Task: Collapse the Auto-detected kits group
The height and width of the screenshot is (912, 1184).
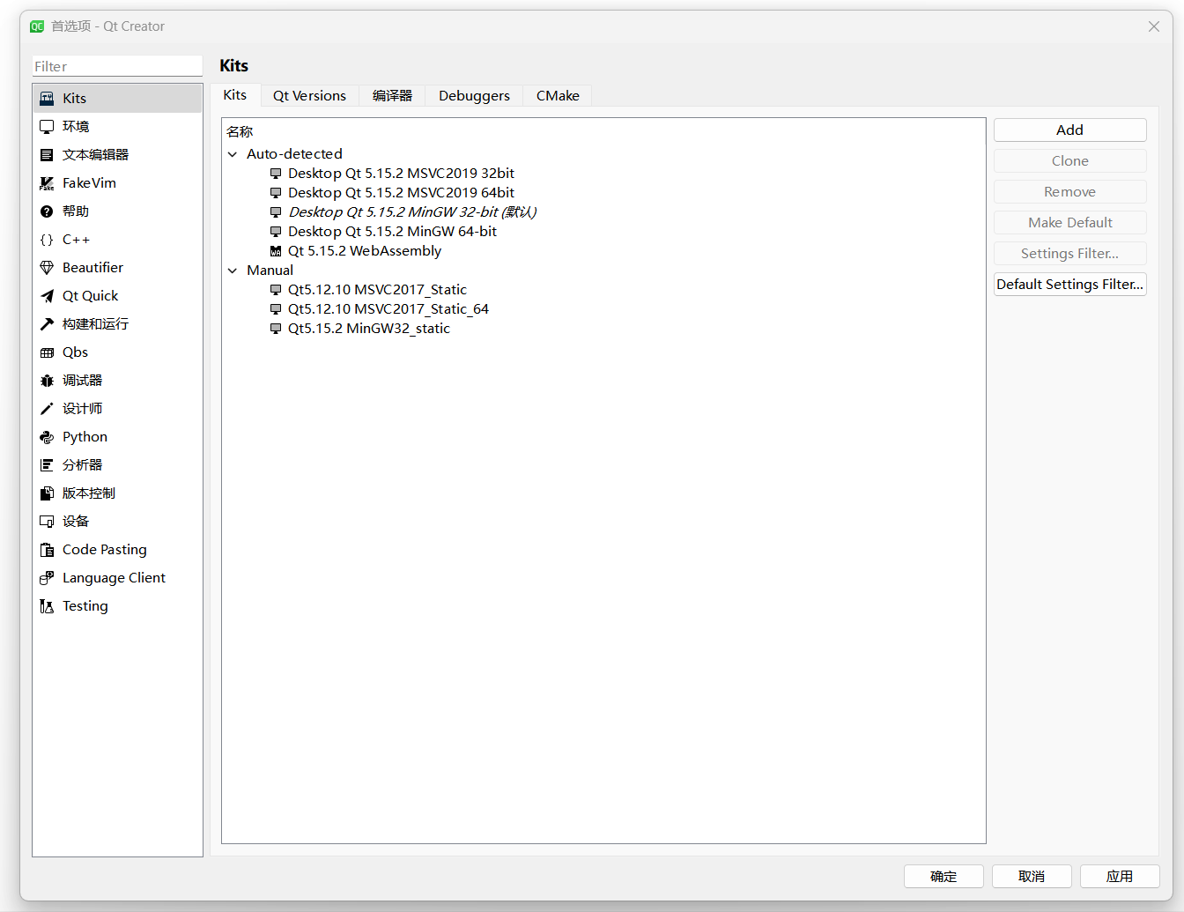Action: 233,154
